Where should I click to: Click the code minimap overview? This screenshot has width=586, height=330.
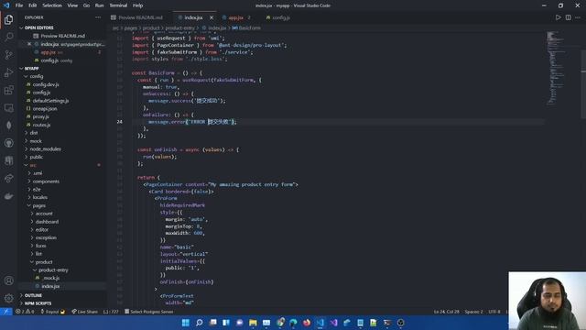tap(555, 67)
